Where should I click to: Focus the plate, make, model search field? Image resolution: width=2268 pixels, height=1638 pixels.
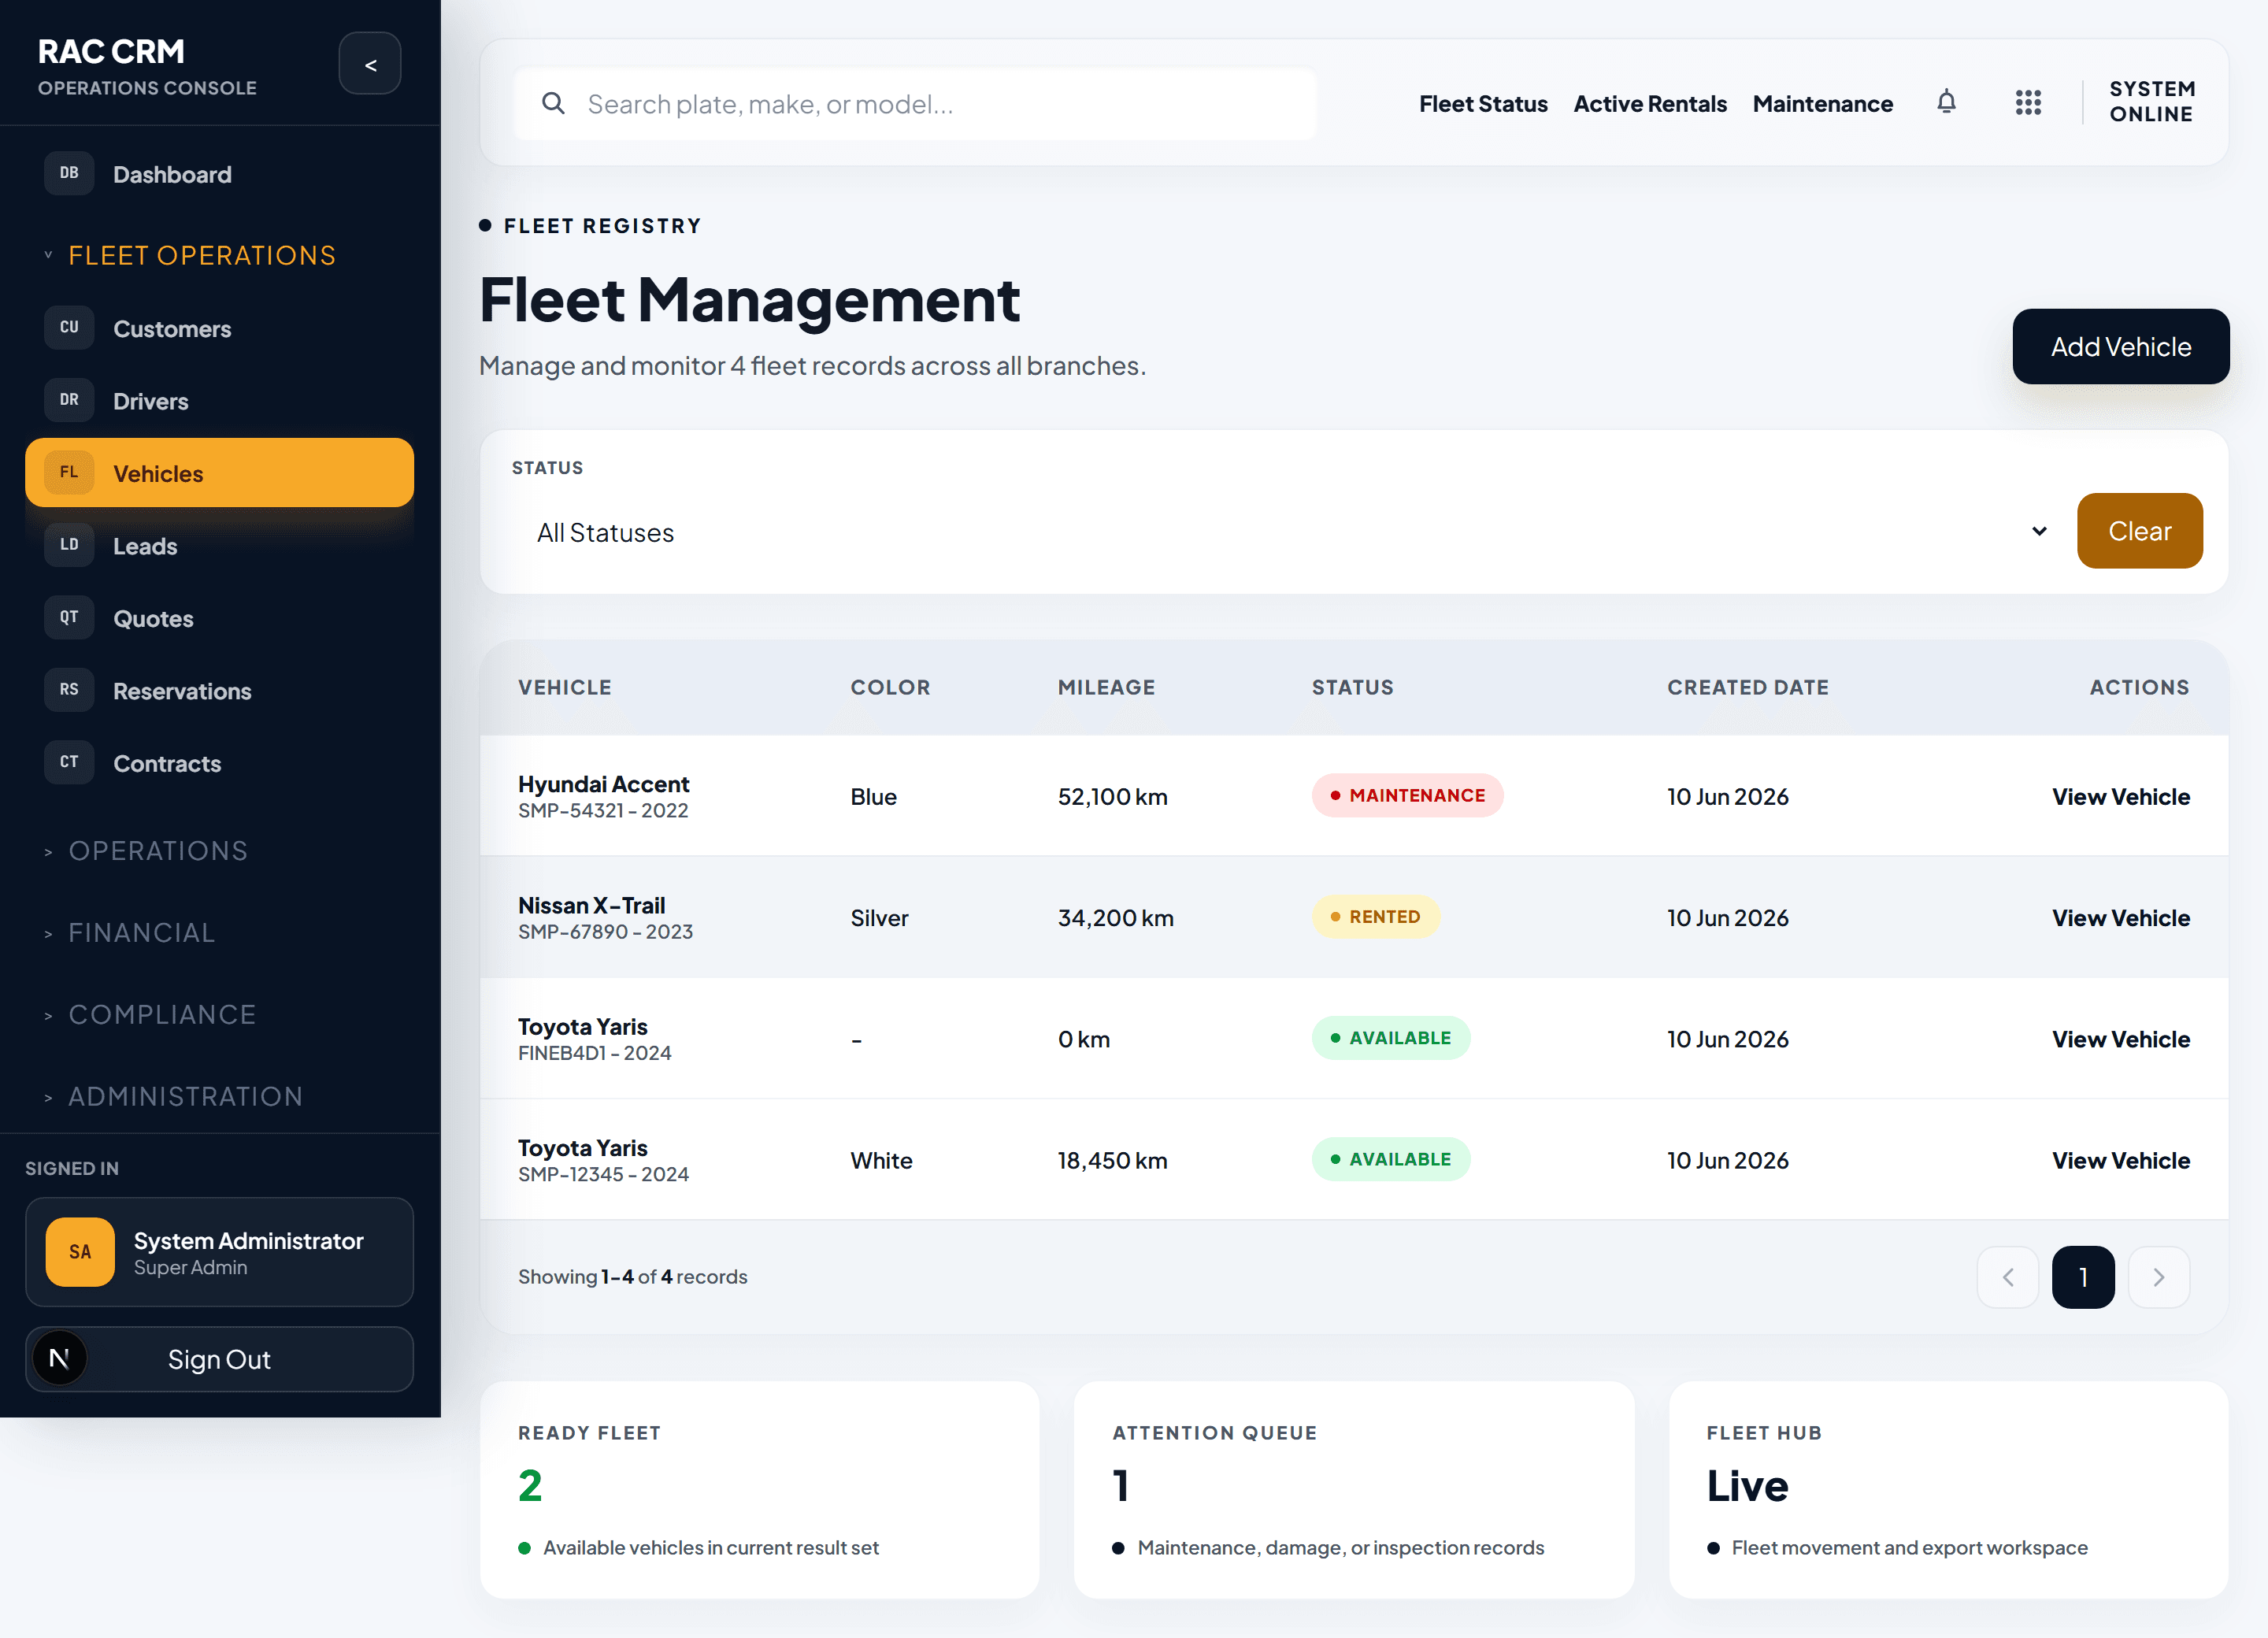915,103
